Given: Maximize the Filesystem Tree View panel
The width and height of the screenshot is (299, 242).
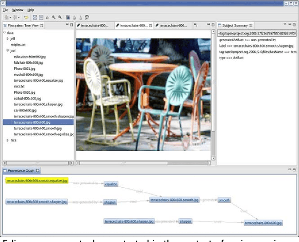Looking at the screenshot, I should 71,25.
